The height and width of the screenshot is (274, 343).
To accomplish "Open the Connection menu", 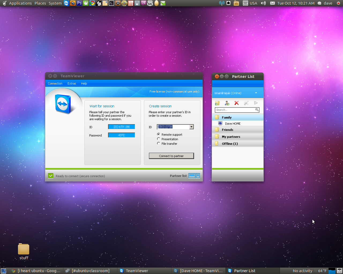I will coord(55,83).
